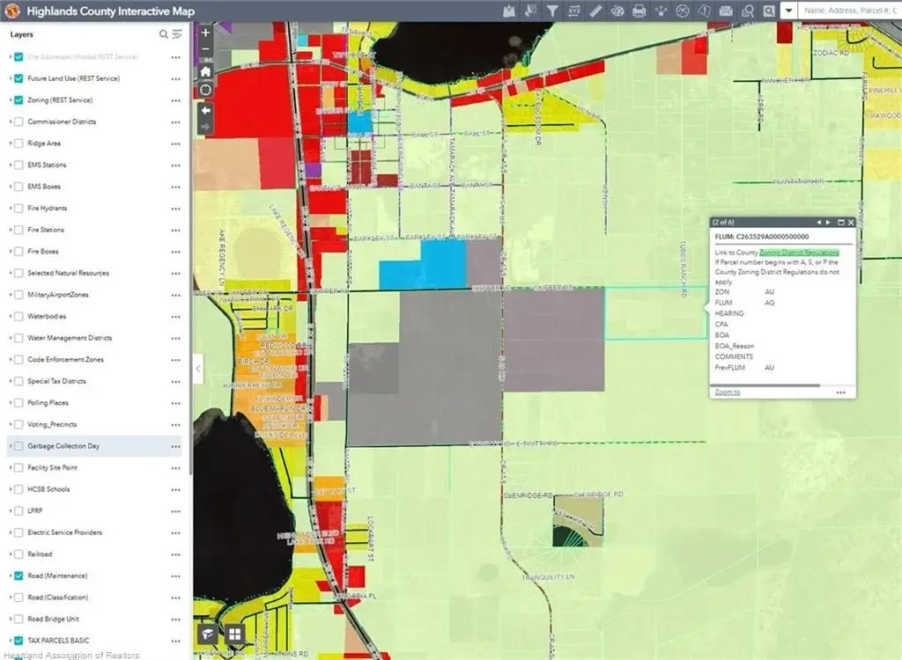The image size is (902, 660).
Task: Go to previous map extent arrow
Action: coord(205,110)
